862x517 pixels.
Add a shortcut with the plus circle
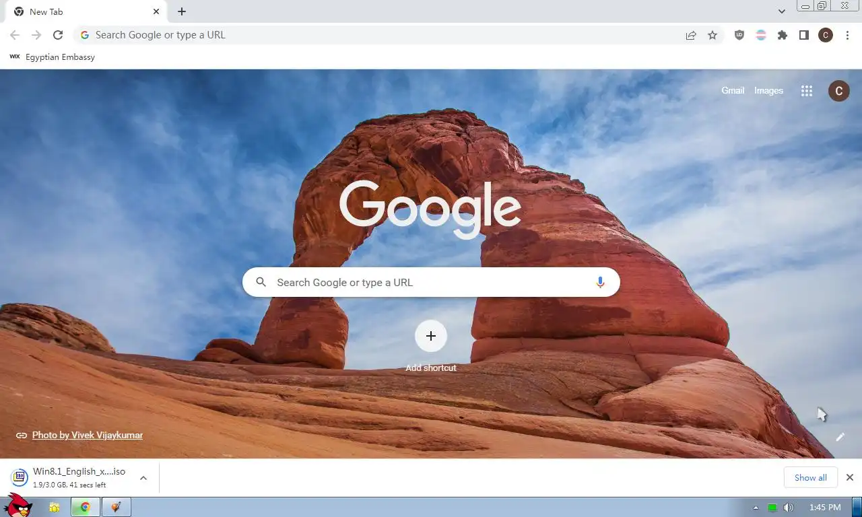pyautogui.click(x=431, y=336)
